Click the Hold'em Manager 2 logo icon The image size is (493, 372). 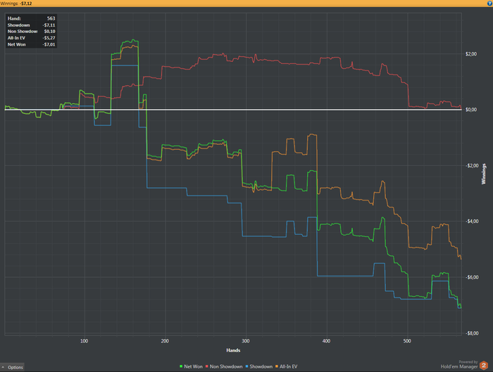(x=484, y=366)
